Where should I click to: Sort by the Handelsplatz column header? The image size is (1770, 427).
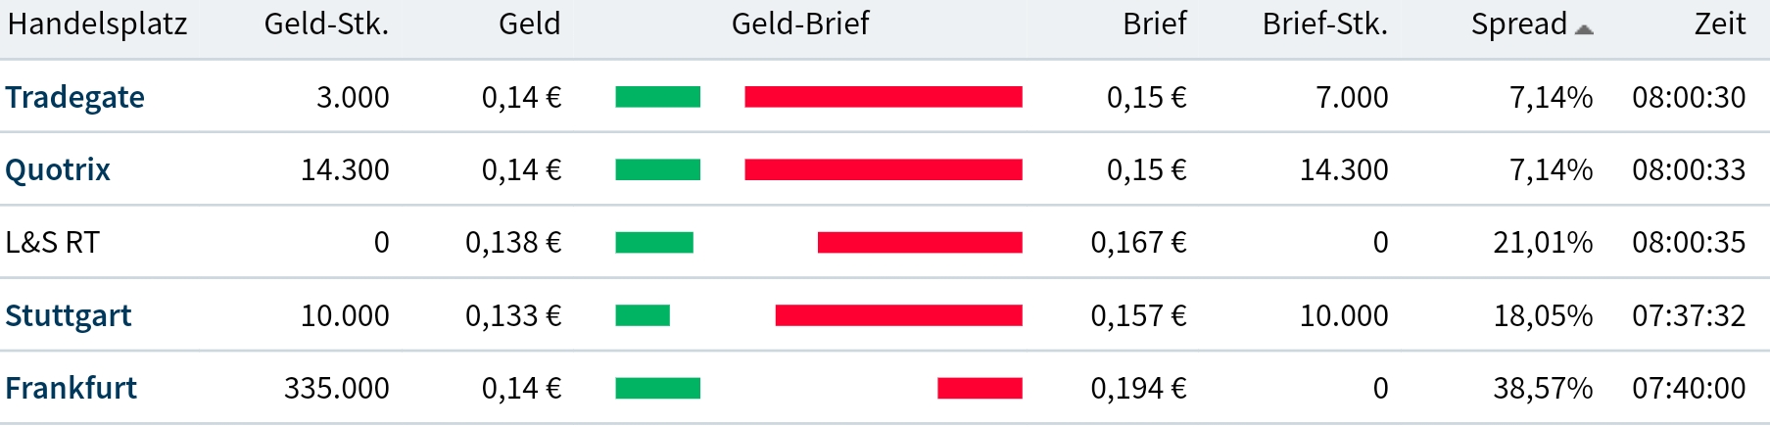(97, 24)
